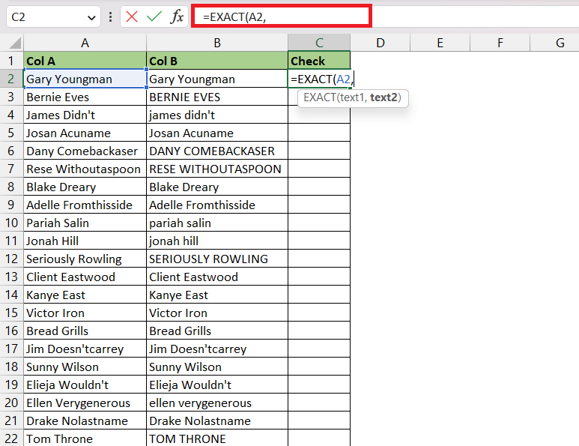The image size is (579, 446).
Task: Open Insert Function fx dialog
Action: pos(177,16)
